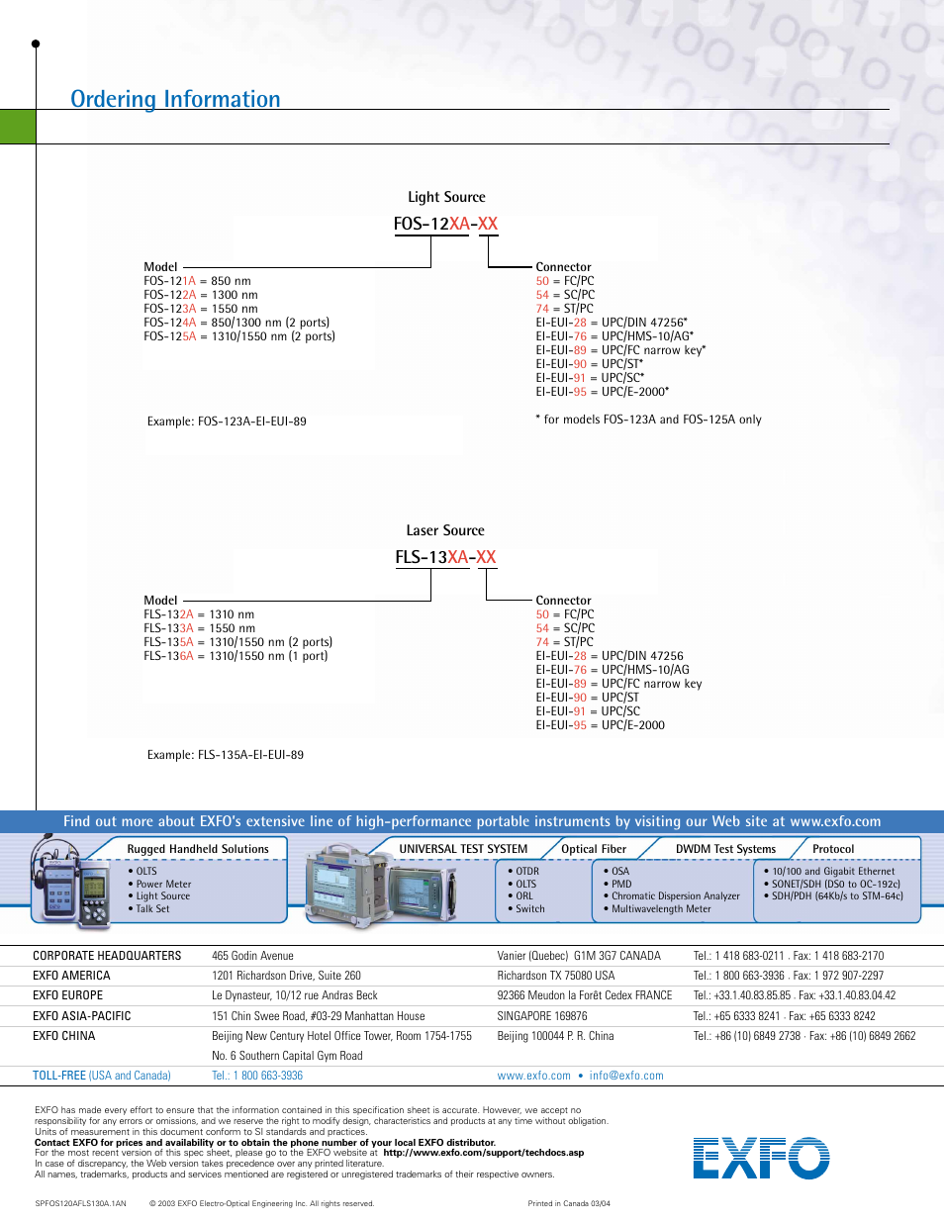944x1222 pixels.
Task: Select the Protocol tab
Action: pyautogui.click(x=833, y=849)
